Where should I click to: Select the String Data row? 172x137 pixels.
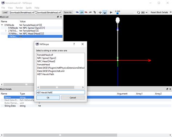86,106
